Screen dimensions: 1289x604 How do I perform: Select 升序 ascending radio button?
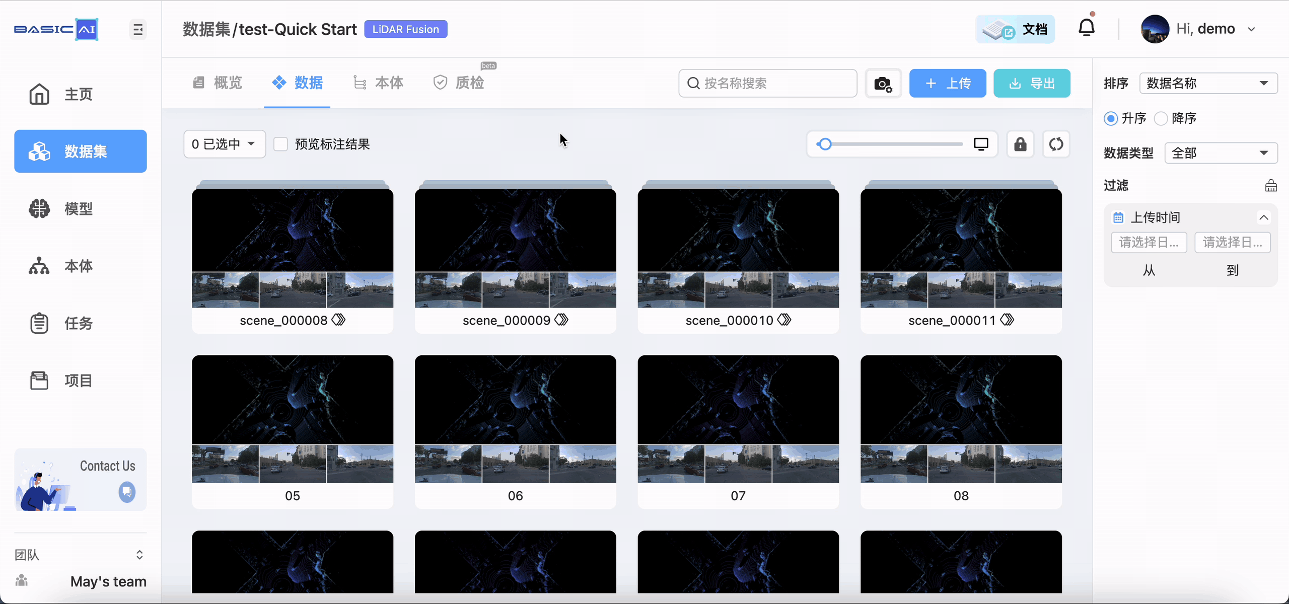(x=1110, y=118)
